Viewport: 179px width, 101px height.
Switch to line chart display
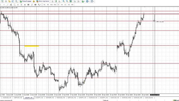tap(60, 1)
